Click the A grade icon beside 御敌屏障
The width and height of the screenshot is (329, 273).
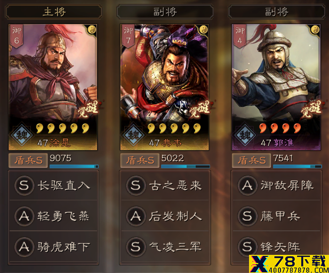click(247, 185)
